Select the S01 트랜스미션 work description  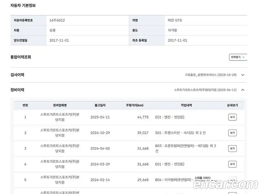180,133
